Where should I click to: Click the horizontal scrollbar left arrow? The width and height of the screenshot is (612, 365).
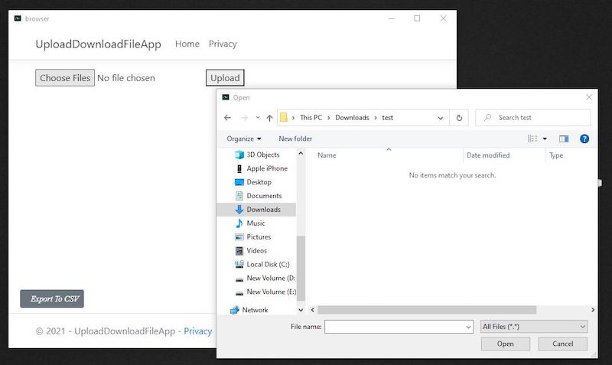313,310
